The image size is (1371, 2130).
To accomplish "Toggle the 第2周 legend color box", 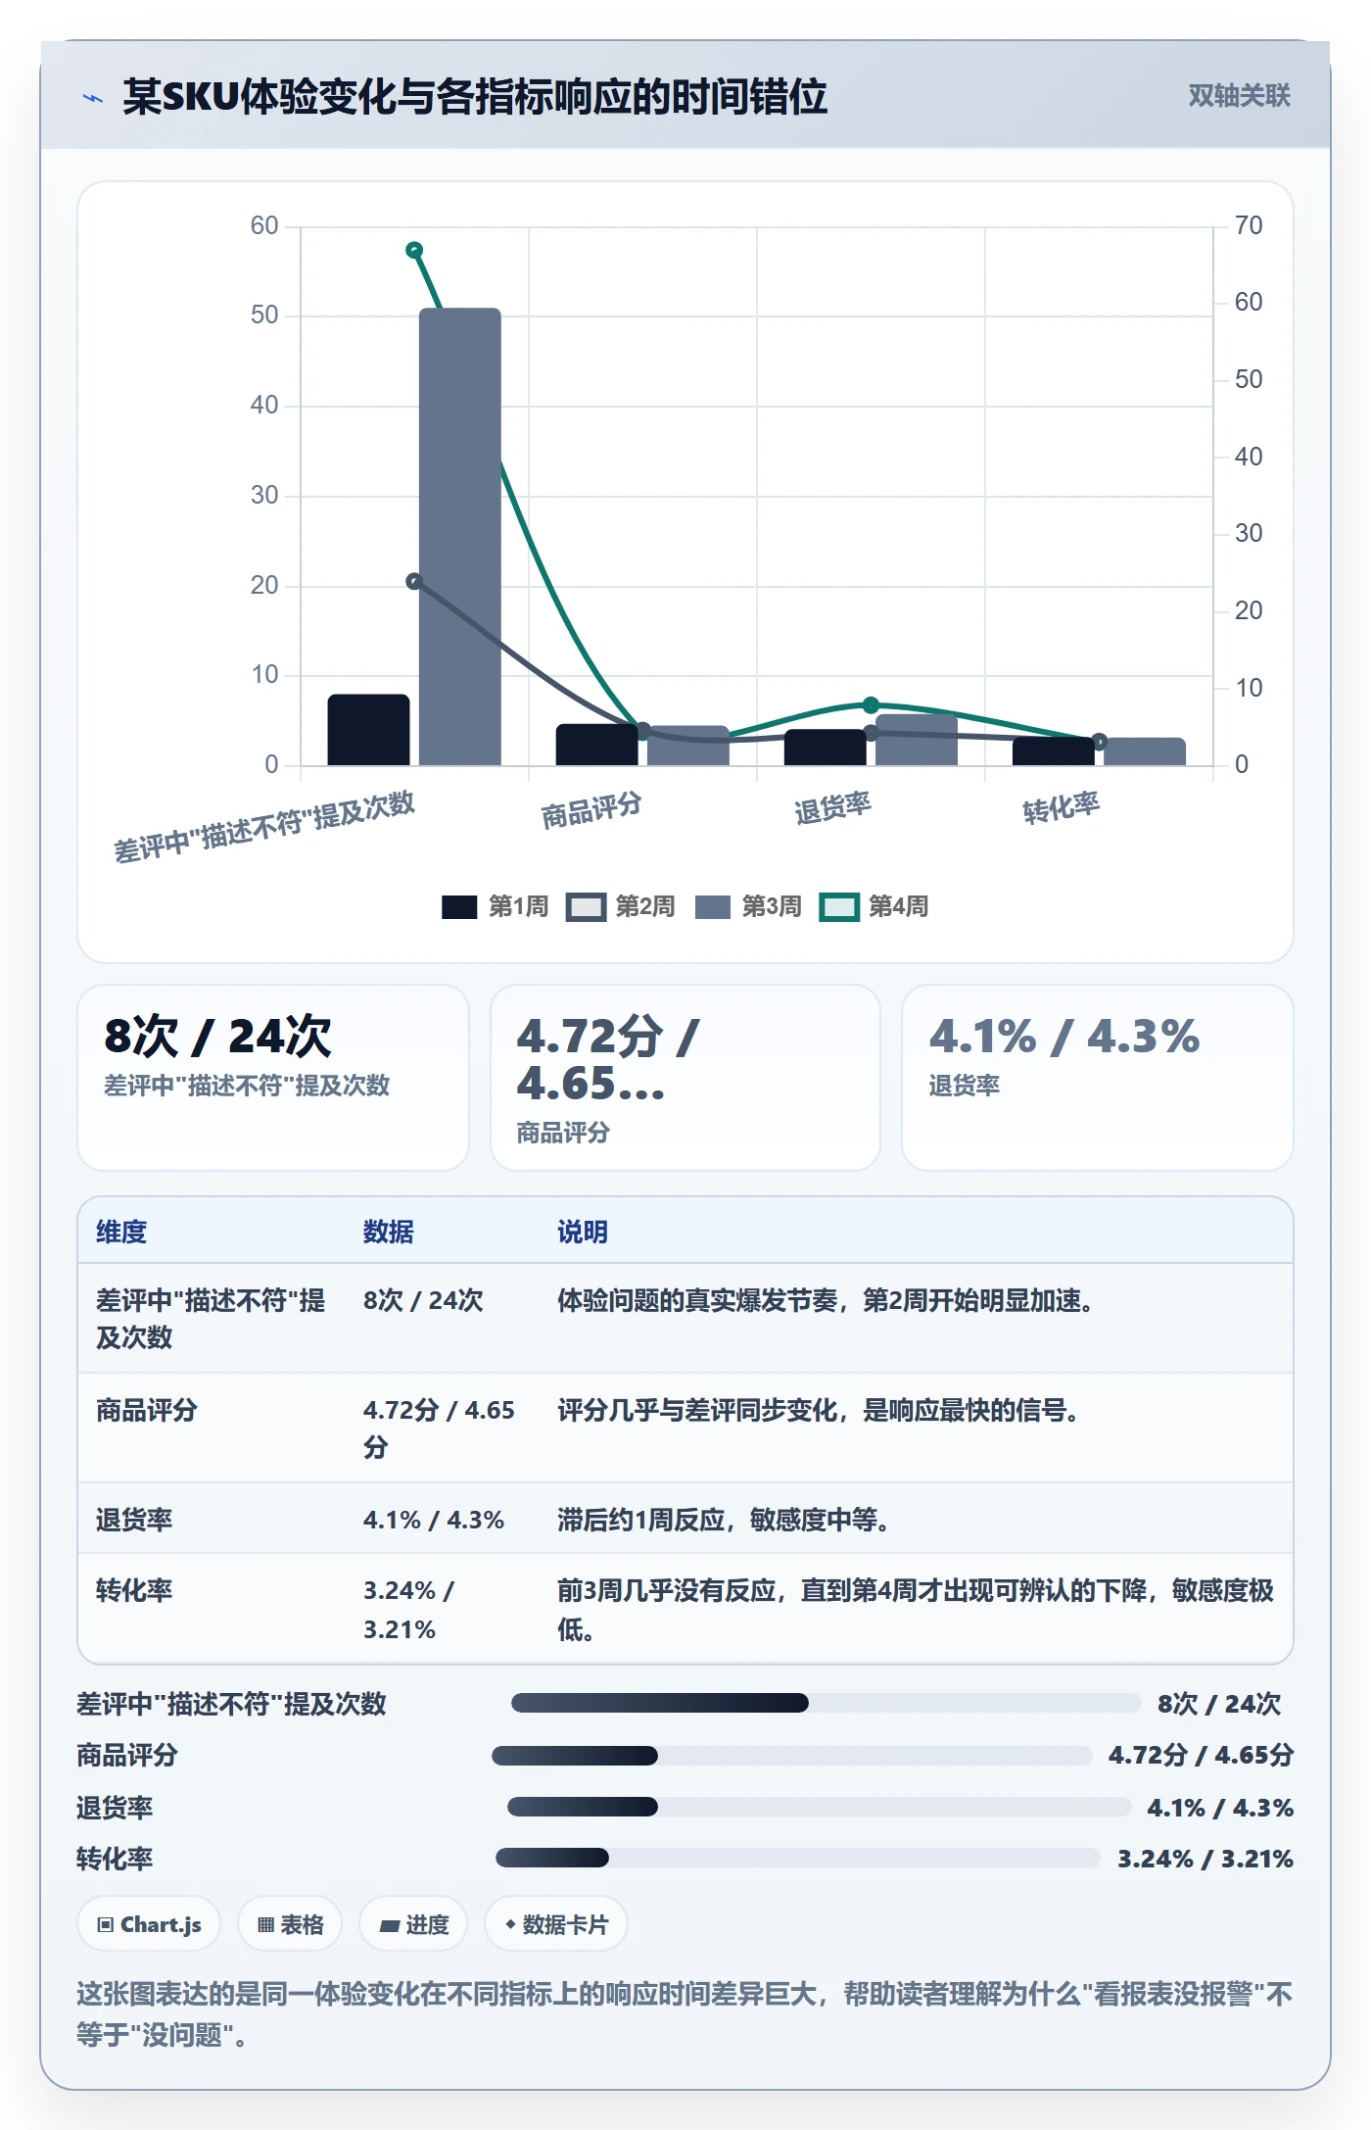I will [586, 907].
